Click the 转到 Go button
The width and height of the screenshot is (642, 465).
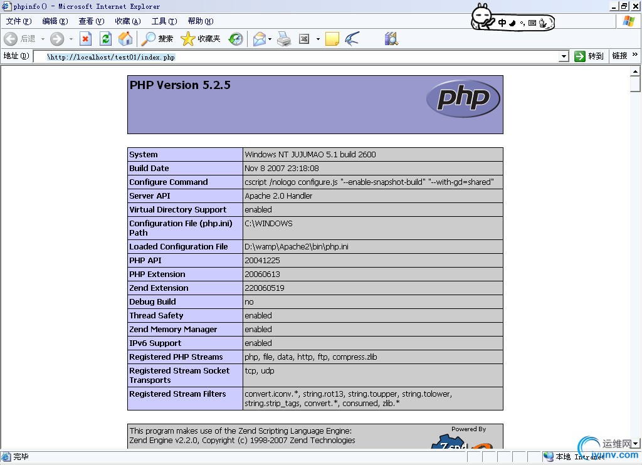(589, 56)
